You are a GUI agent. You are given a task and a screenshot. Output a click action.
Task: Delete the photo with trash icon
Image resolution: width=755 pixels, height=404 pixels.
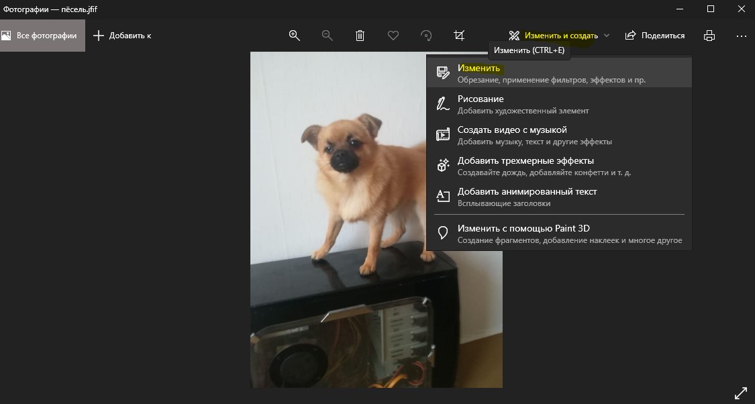[360, 35]
